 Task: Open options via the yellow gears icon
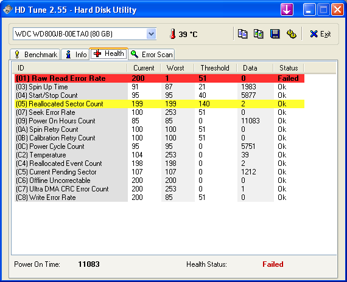tap(291, 34)
